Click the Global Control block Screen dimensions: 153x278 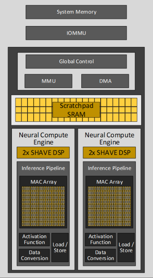coord(76,61)
